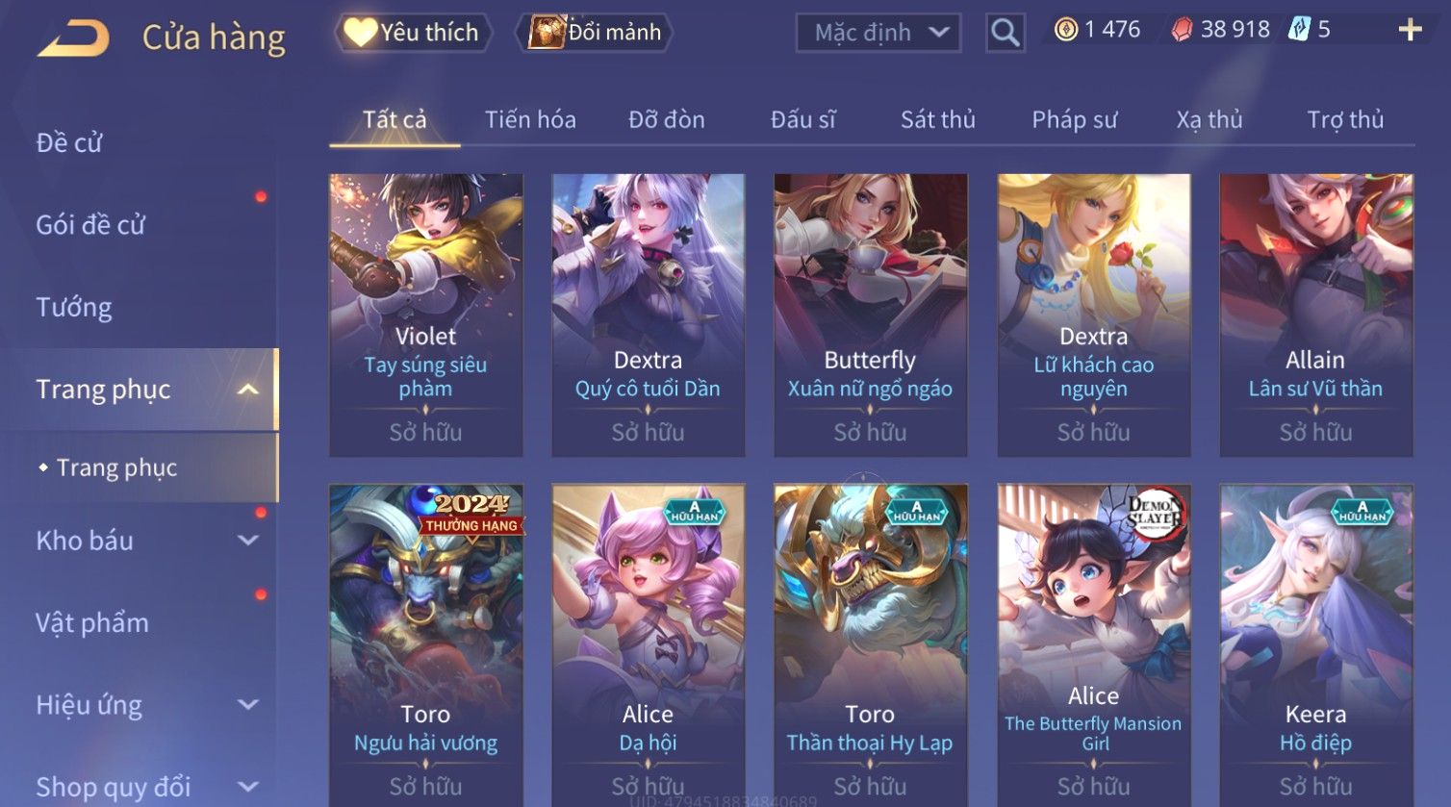Expand the Kho báu sidebar section
The height and width of the screenshot is (807, 1451).
coord(248,541)
